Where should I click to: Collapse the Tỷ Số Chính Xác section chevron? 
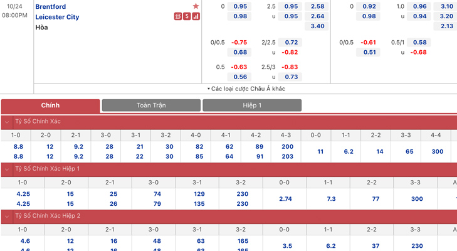coord(7,122)
